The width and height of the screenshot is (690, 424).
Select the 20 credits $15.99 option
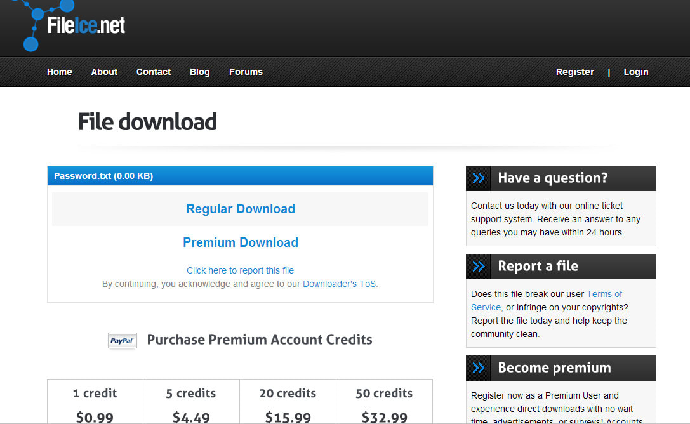pyautogui.click(x=288, y=402)
